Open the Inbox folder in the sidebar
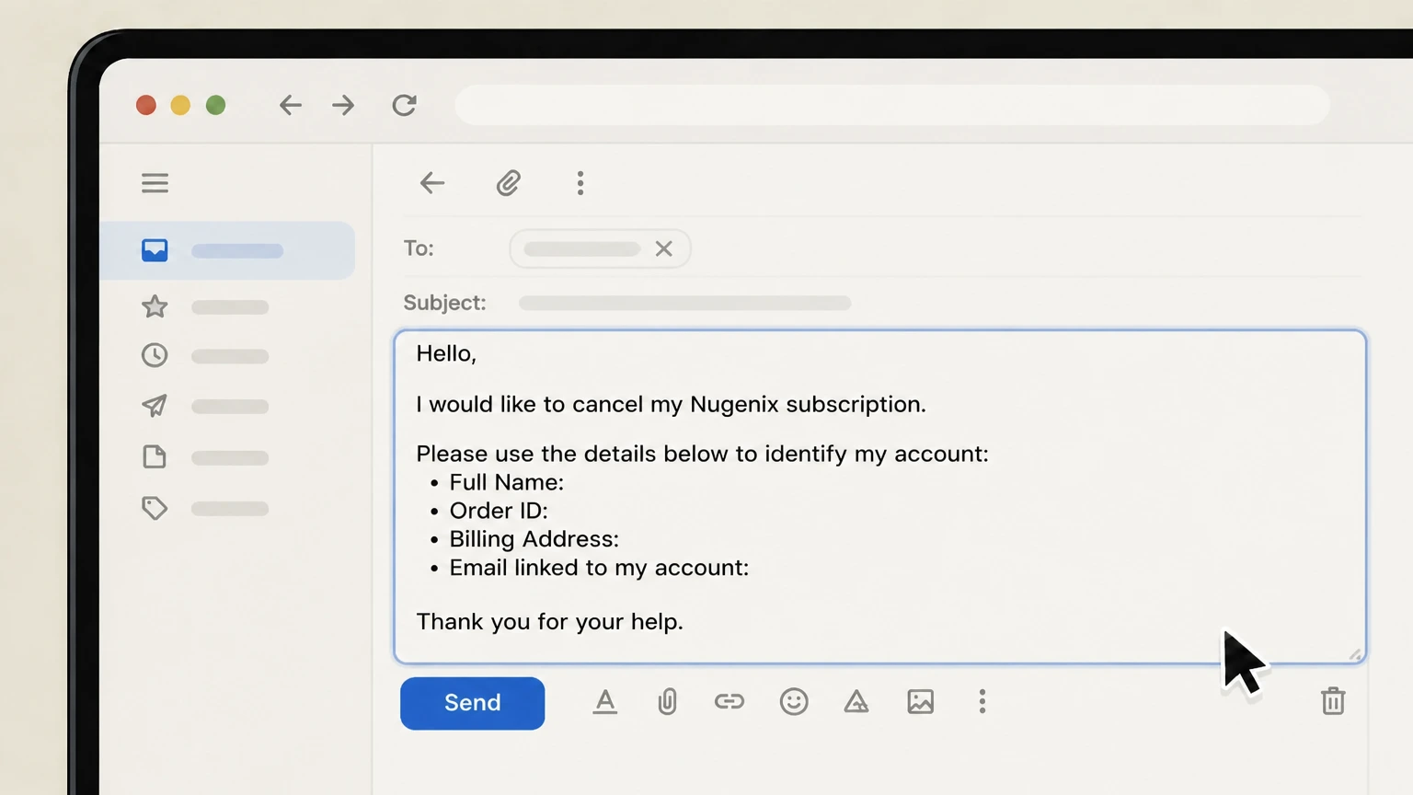The height and width of the screenshot is (795, 1413). [227, 250]
